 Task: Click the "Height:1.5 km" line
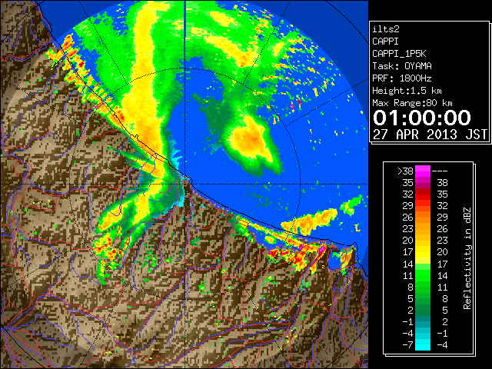tap(407, 91)
